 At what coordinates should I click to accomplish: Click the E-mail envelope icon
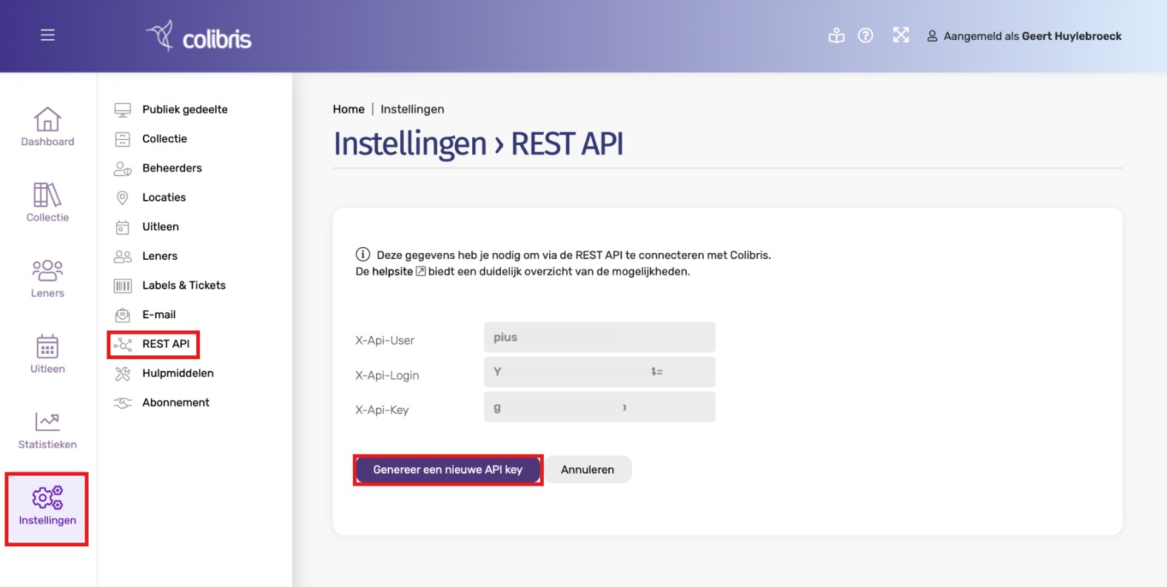[123, 315]
